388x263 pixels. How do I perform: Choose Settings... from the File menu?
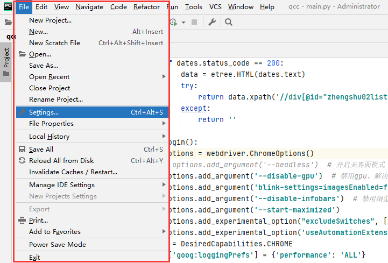(x=44, y=112)
